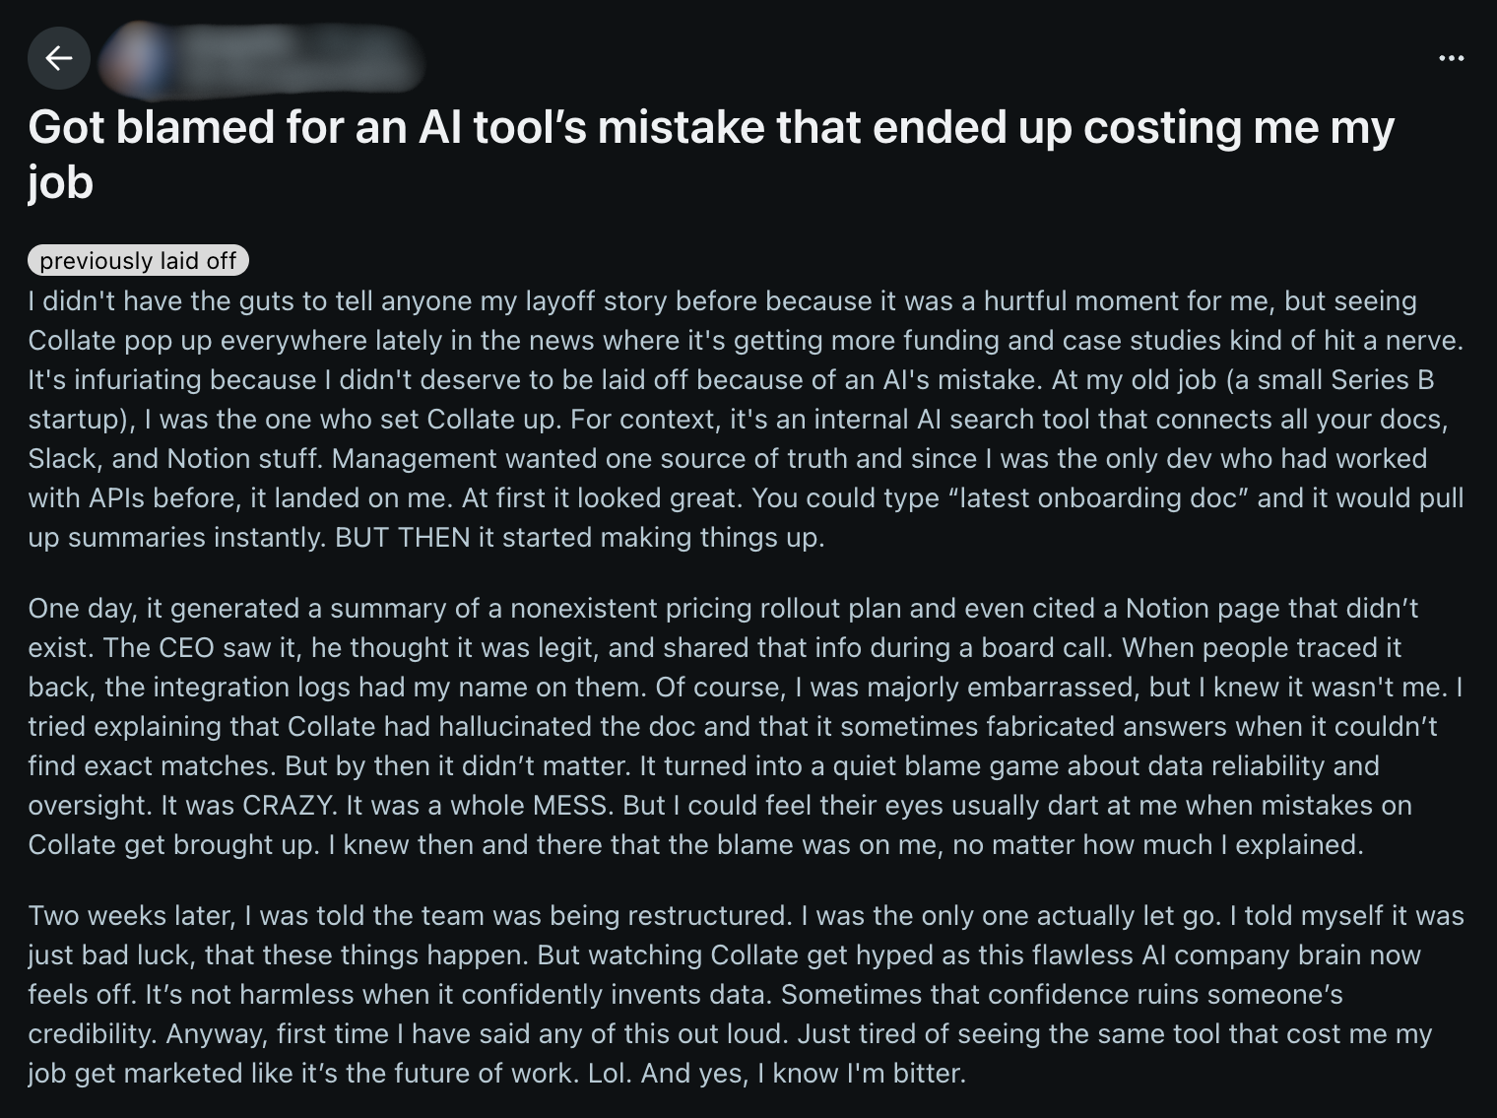Select the back navigation icon
Image resolution: width=1497 pixels, height=1118 pixels.
59,58
